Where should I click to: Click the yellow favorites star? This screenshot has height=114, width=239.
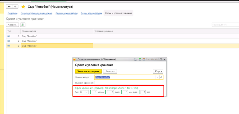[23, 7]
